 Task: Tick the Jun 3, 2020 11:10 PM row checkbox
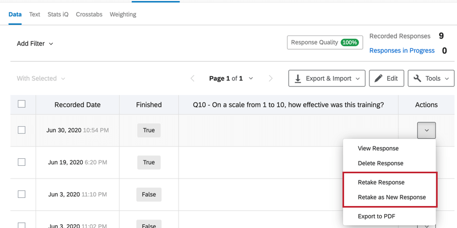[22, 194]
